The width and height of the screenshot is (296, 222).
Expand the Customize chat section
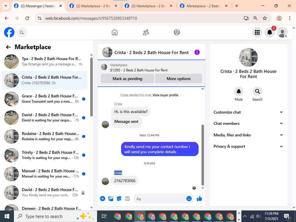[x=248, y=112]
